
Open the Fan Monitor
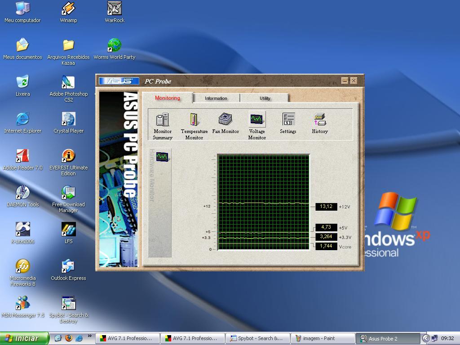pos(226,123)
